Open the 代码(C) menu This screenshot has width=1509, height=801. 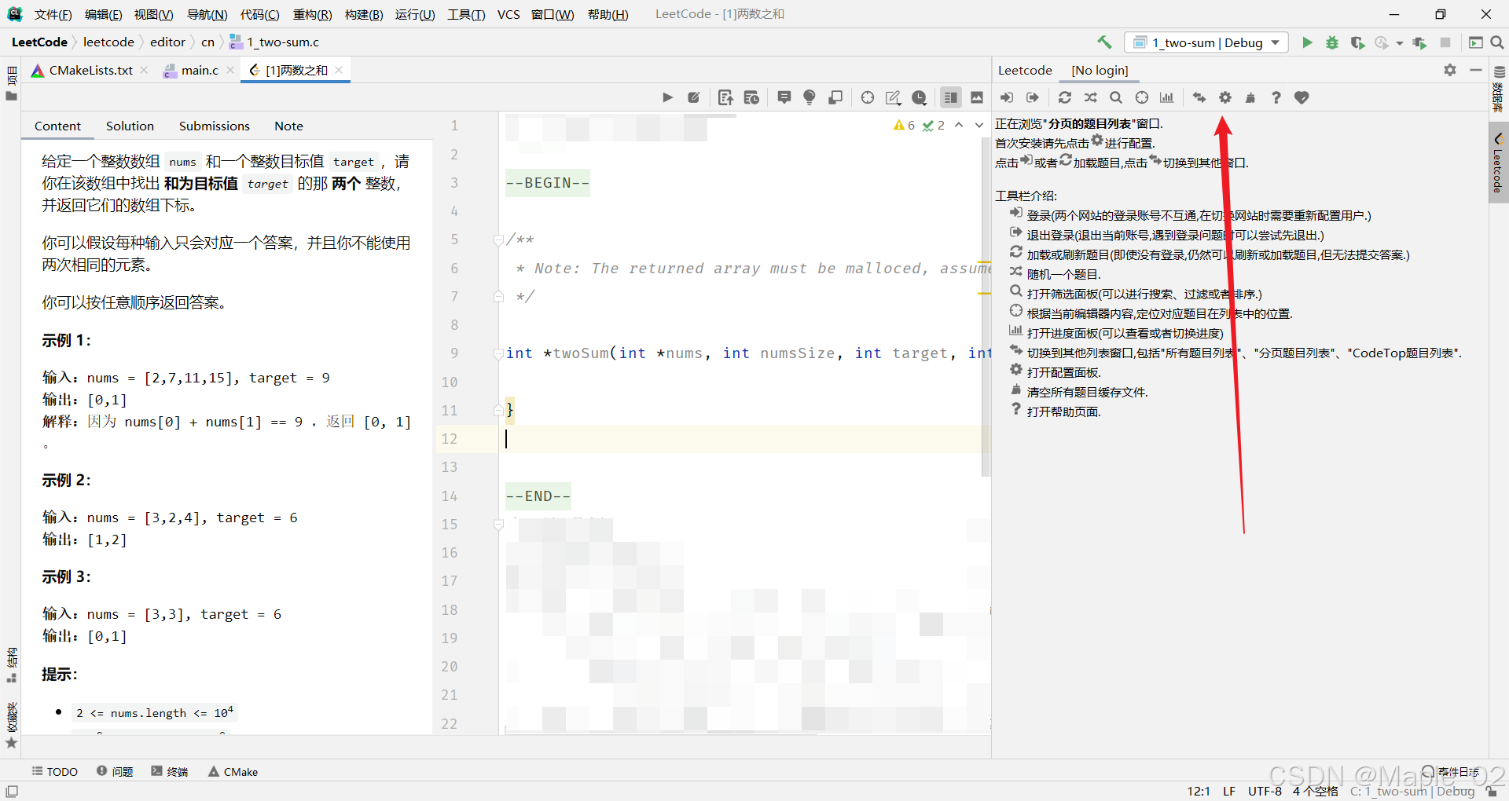coord(259,14)
